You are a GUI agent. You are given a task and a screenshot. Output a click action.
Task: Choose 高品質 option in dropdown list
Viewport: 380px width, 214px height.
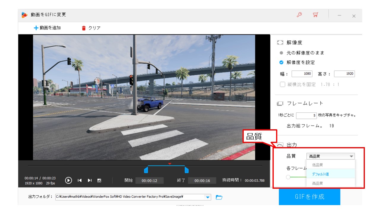330,183
